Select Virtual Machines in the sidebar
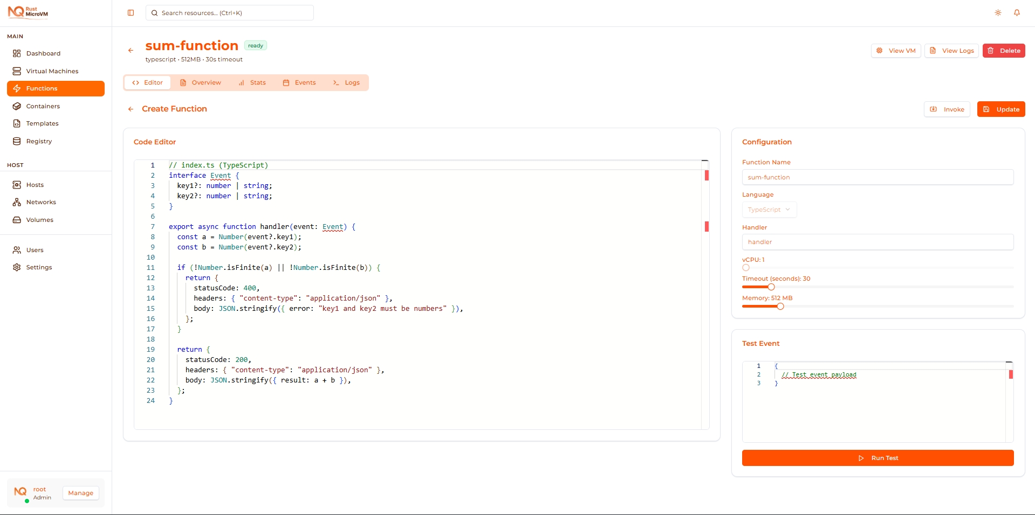 click(52, 71)
